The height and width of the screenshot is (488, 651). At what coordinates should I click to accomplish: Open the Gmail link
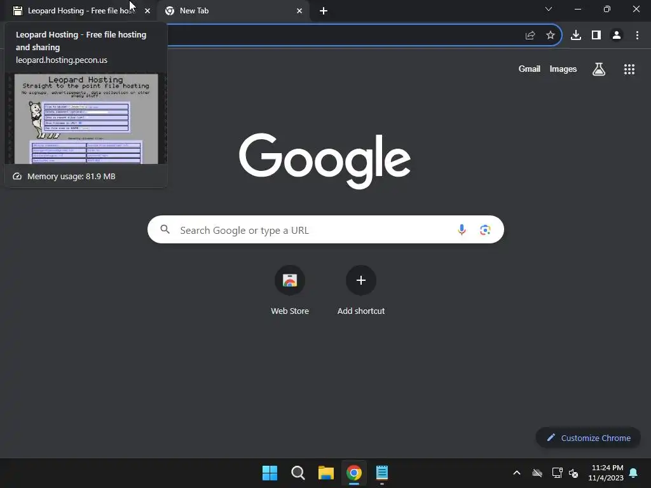530,69
